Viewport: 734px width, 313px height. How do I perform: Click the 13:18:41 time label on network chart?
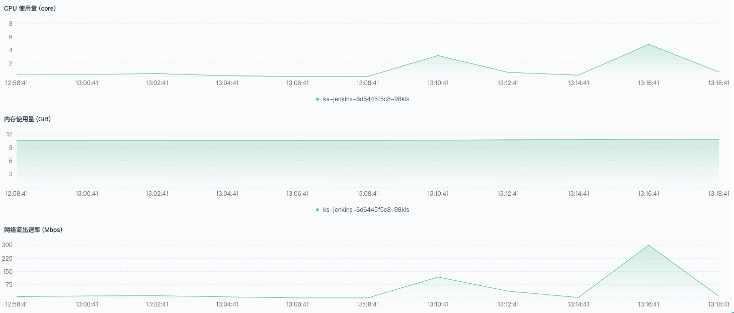click(718, 304)
